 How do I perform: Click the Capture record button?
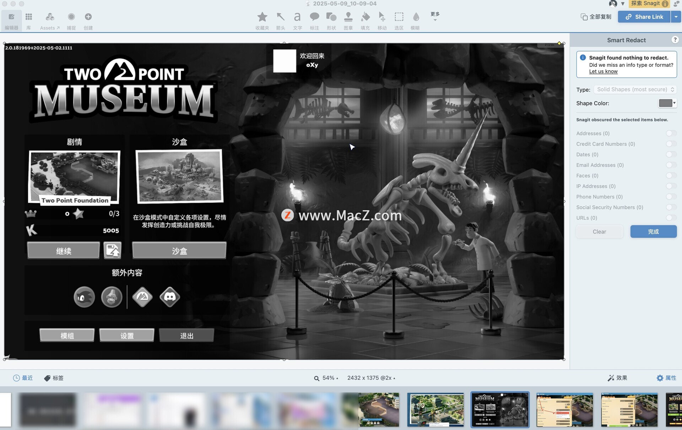[71, 21]
